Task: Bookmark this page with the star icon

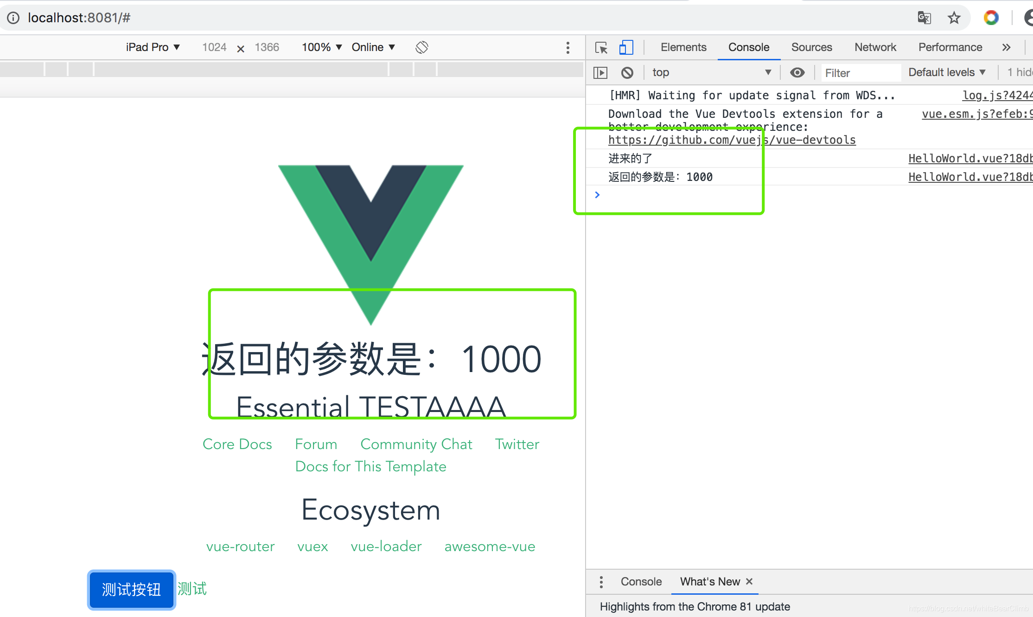Action: tap(954, 18)
